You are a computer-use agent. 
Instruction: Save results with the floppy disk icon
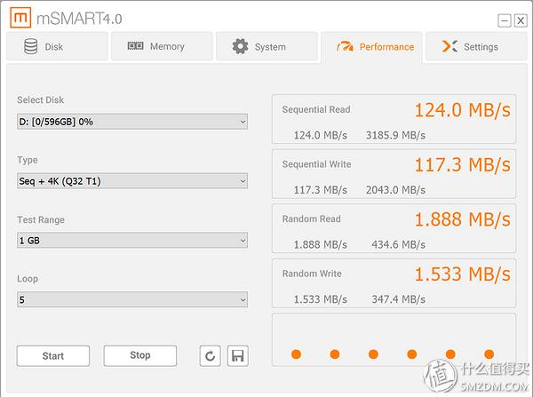click(237, 356)
